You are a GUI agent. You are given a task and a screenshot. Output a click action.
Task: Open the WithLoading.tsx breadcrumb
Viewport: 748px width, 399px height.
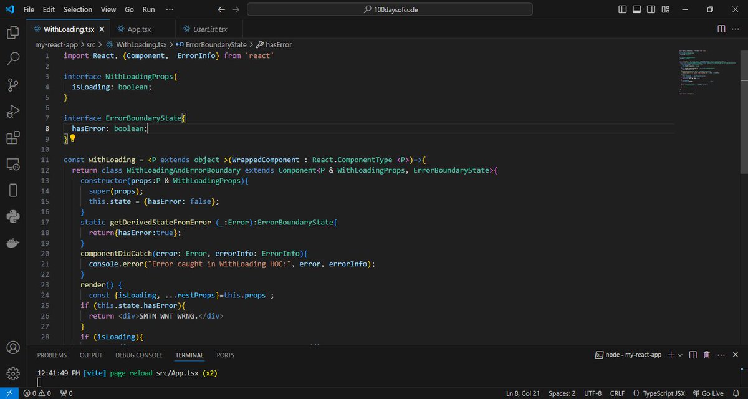click(x=137, y=45)
